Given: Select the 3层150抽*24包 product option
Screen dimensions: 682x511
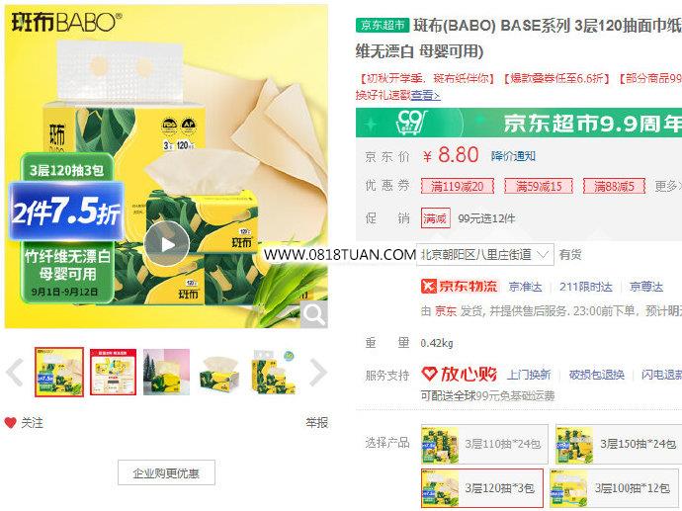Looking at the screenshot, I should click(619, 444).
